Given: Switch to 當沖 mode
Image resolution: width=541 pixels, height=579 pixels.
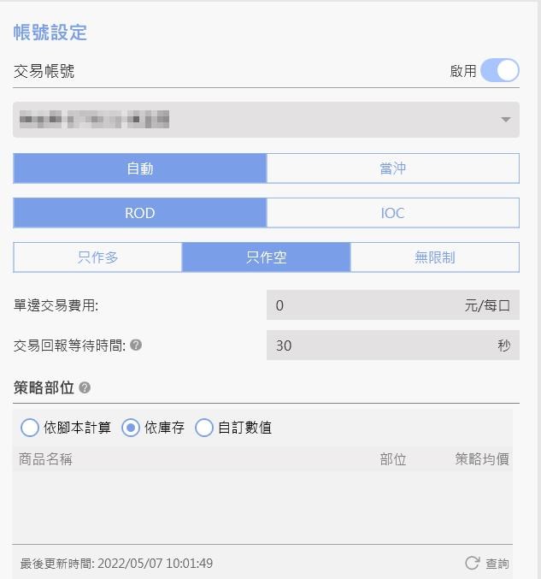Looking at the screenshot, I should point(392,168).
